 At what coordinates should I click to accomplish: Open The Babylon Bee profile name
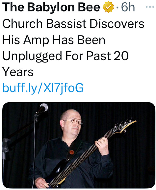tap(51, 7)
